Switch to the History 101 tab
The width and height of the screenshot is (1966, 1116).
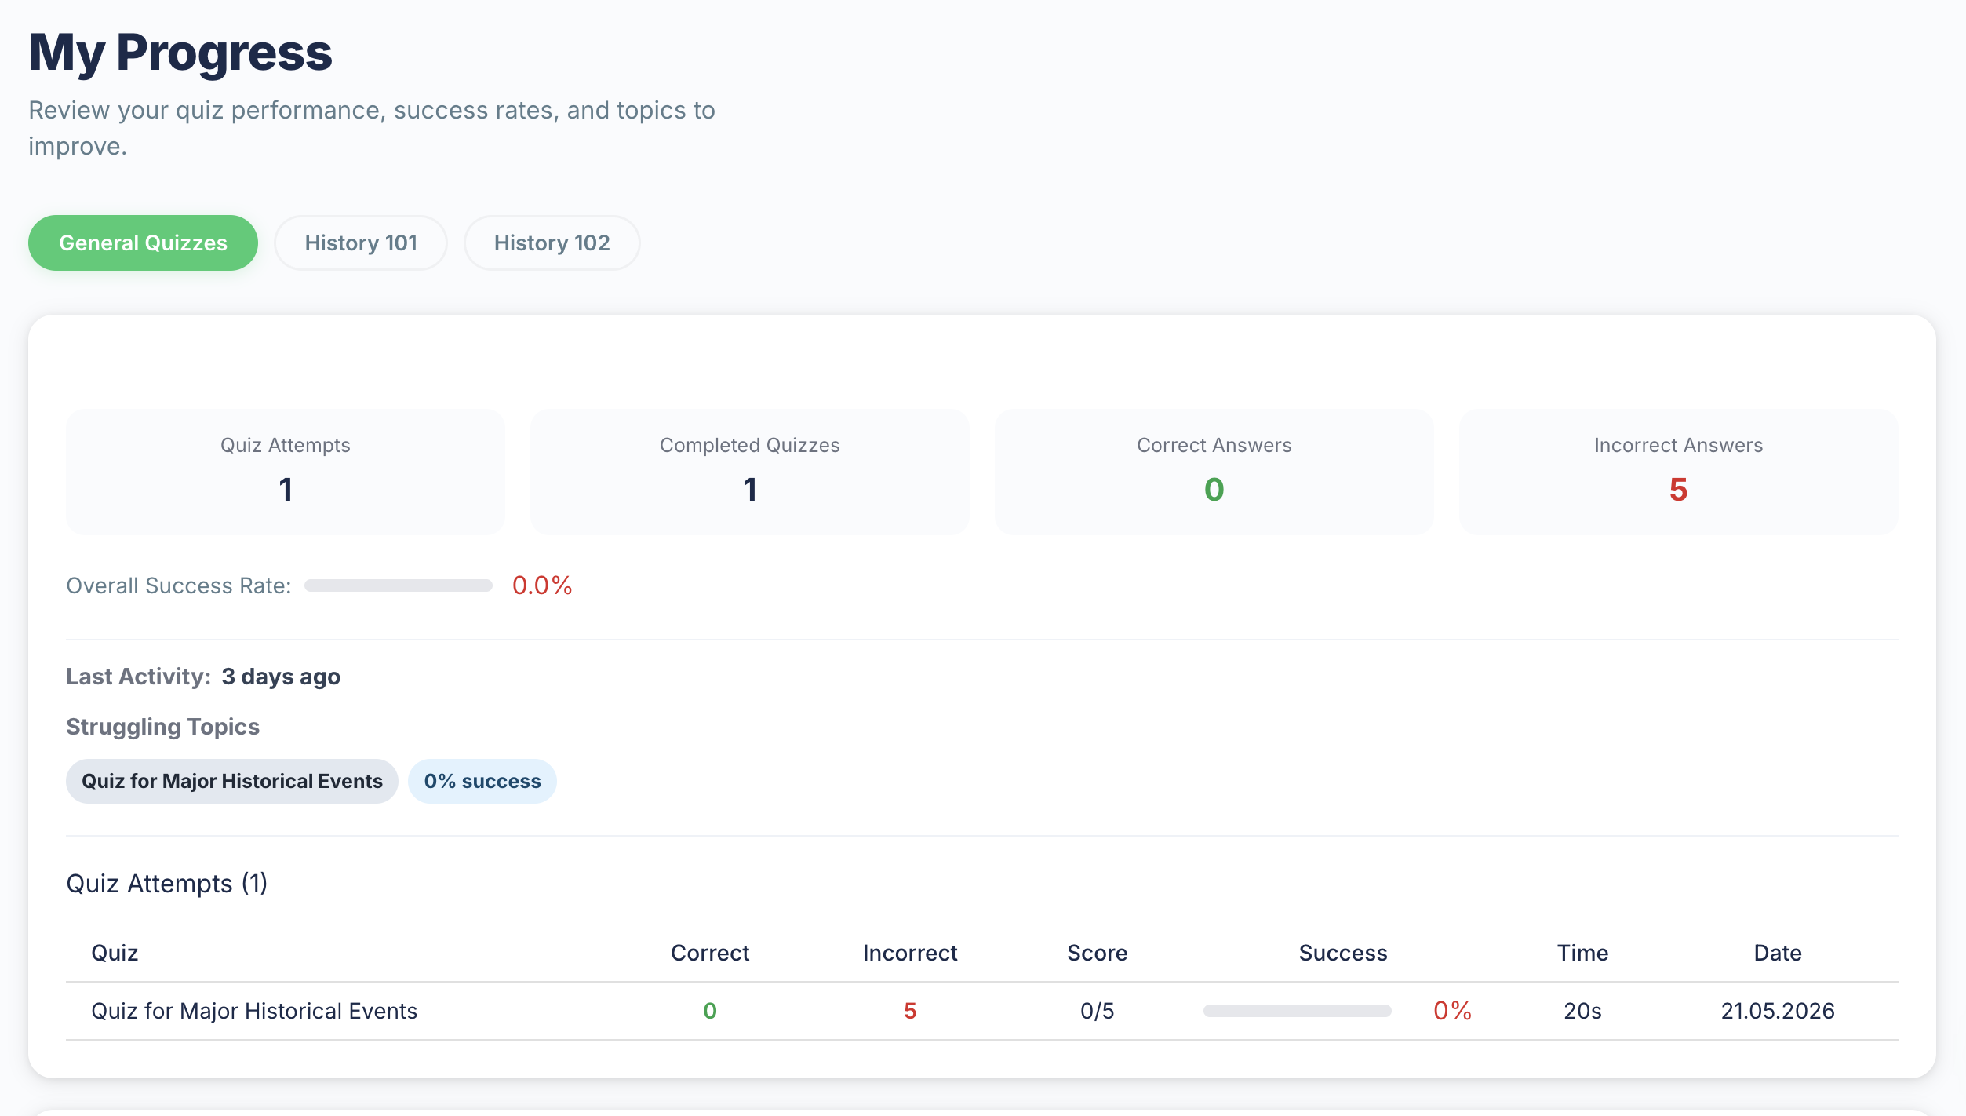tap(361, 243)
